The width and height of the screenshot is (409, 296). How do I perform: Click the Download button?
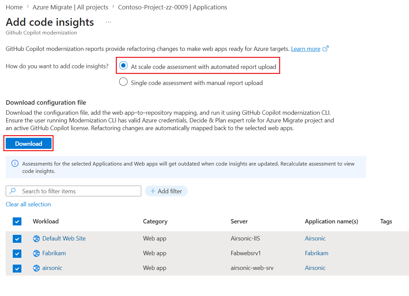28,143
